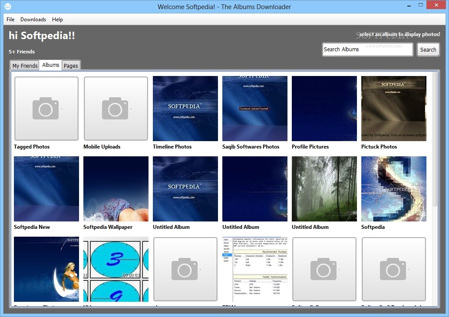This screenshot has width=449, height=317.
Task: Maximize the Albums Downloader window
Action: click(x=421, y=5)
